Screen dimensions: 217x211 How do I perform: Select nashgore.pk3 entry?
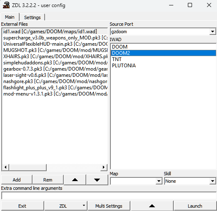pos(55,81)
